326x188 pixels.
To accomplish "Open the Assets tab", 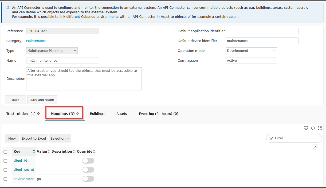I will coord(121,114).
